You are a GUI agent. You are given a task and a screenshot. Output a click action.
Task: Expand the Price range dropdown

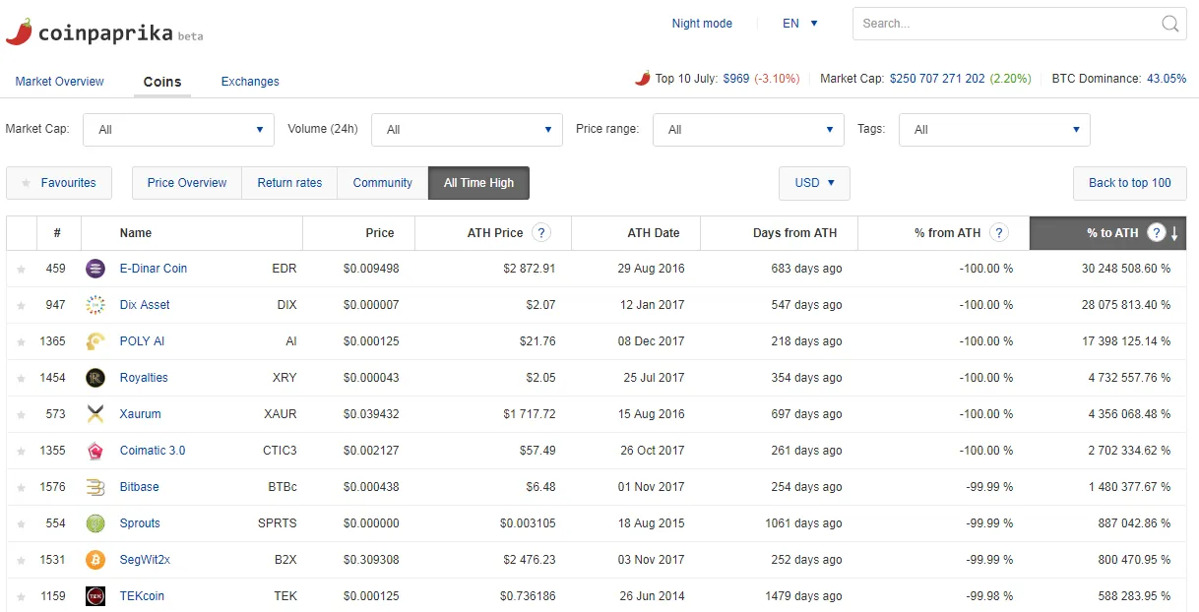(x=748, y=130)
